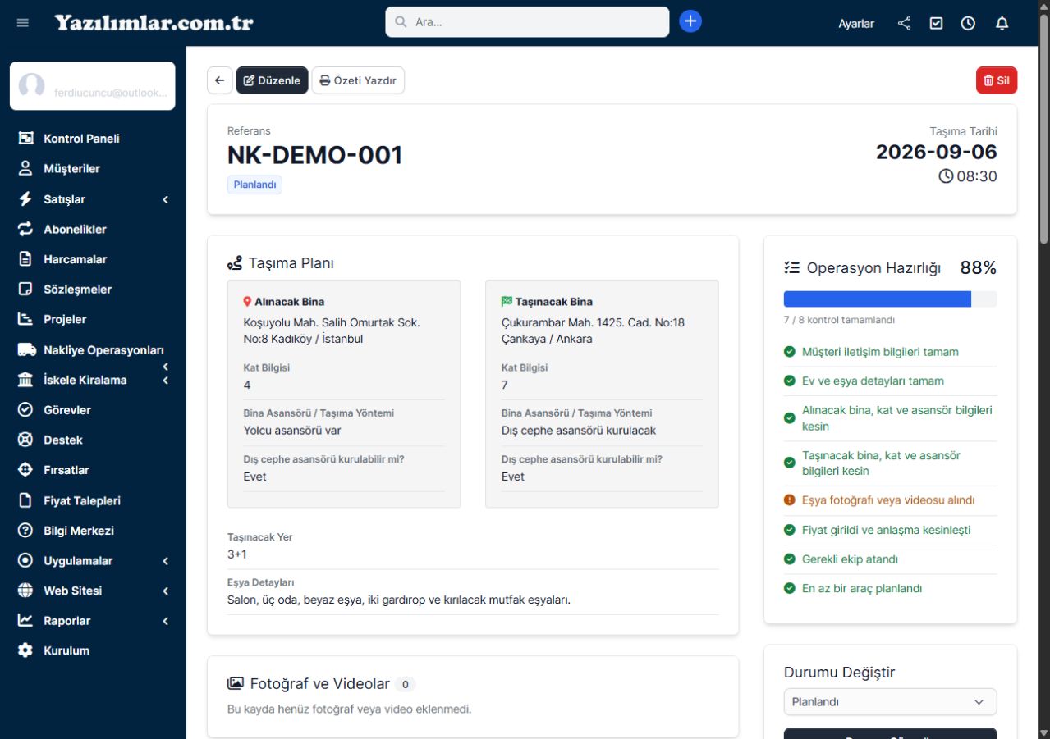Click the blue plus quick-add icon

pos(690,21)
